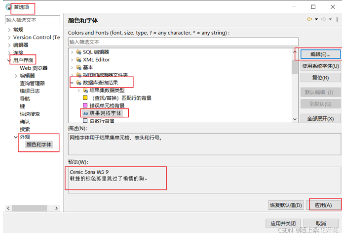The image size is (342, 237).
Task: Maximize the 首选项 window
Action: pos(313,7)
